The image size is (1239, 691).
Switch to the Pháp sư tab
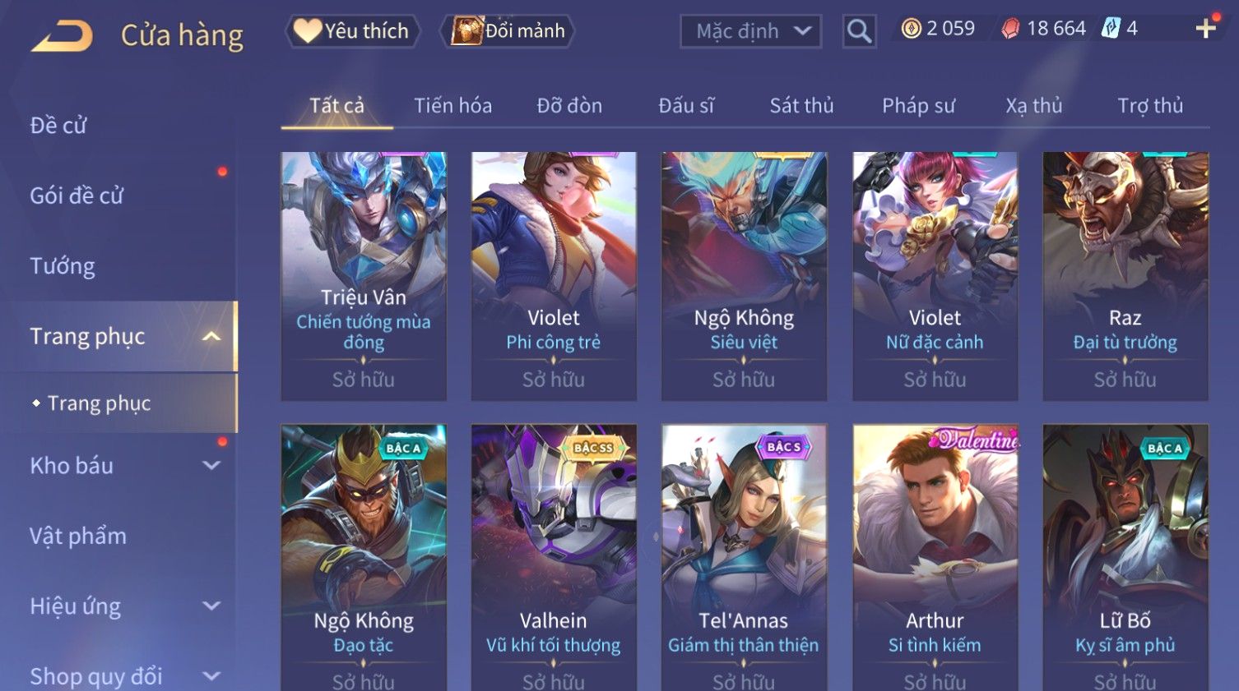pyautogui.click(x=918, y=106)
